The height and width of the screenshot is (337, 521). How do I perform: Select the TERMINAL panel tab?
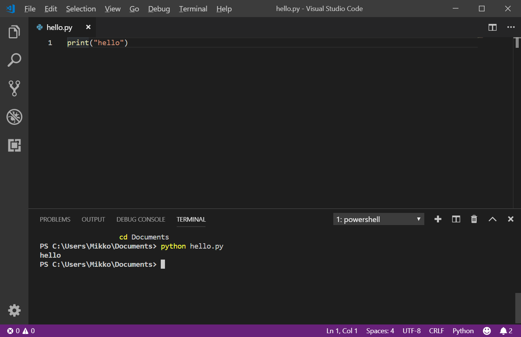pos(191,219)
